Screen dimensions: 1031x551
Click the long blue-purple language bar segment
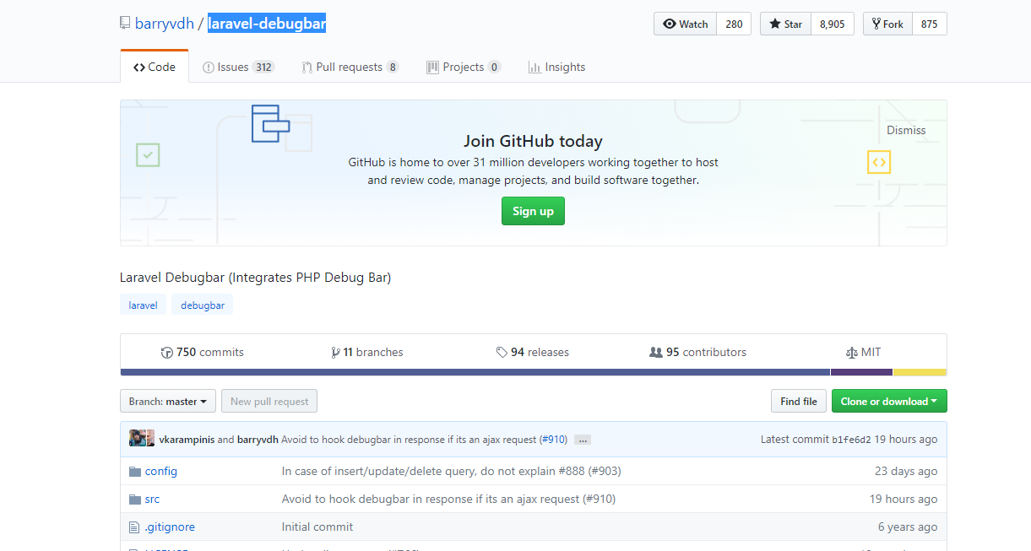pos(475,372)
